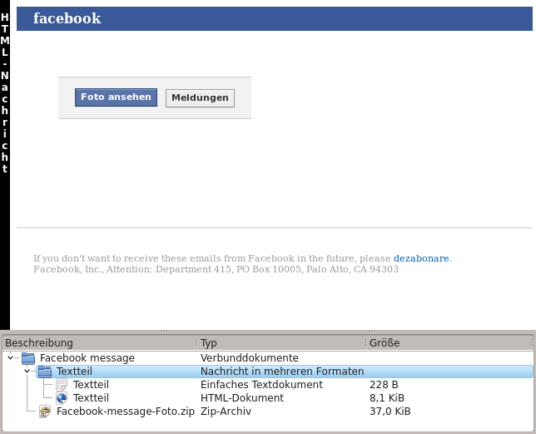
Task: Click the facebook logo in the header
Action: (67, 18)
